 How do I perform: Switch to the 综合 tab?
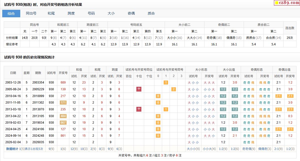coord(11,14)
